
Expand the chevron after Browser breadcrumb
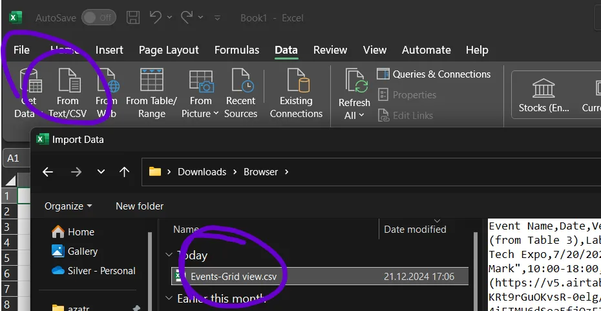tap(286, 172)
